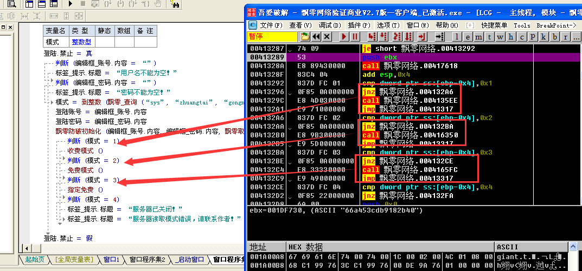The width and height of the screenshot is (582, 271).
Task: Switch to 起始页 tab
Action: (x=35, y=260)
